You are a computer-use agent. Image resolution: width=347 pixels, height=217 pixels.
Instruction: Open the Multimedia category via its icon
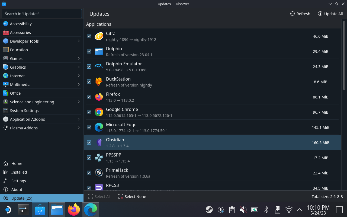point(5,84)
